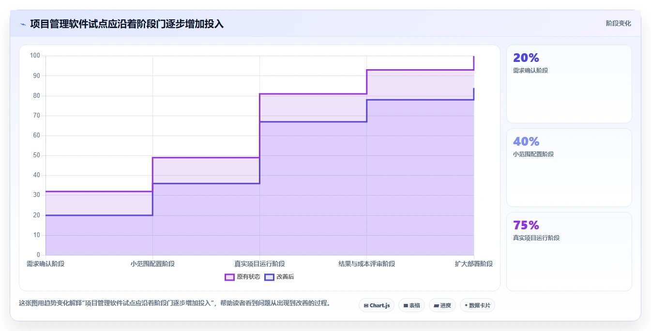
Task: Click the y-axis value 50
Action: click(37, 155)
